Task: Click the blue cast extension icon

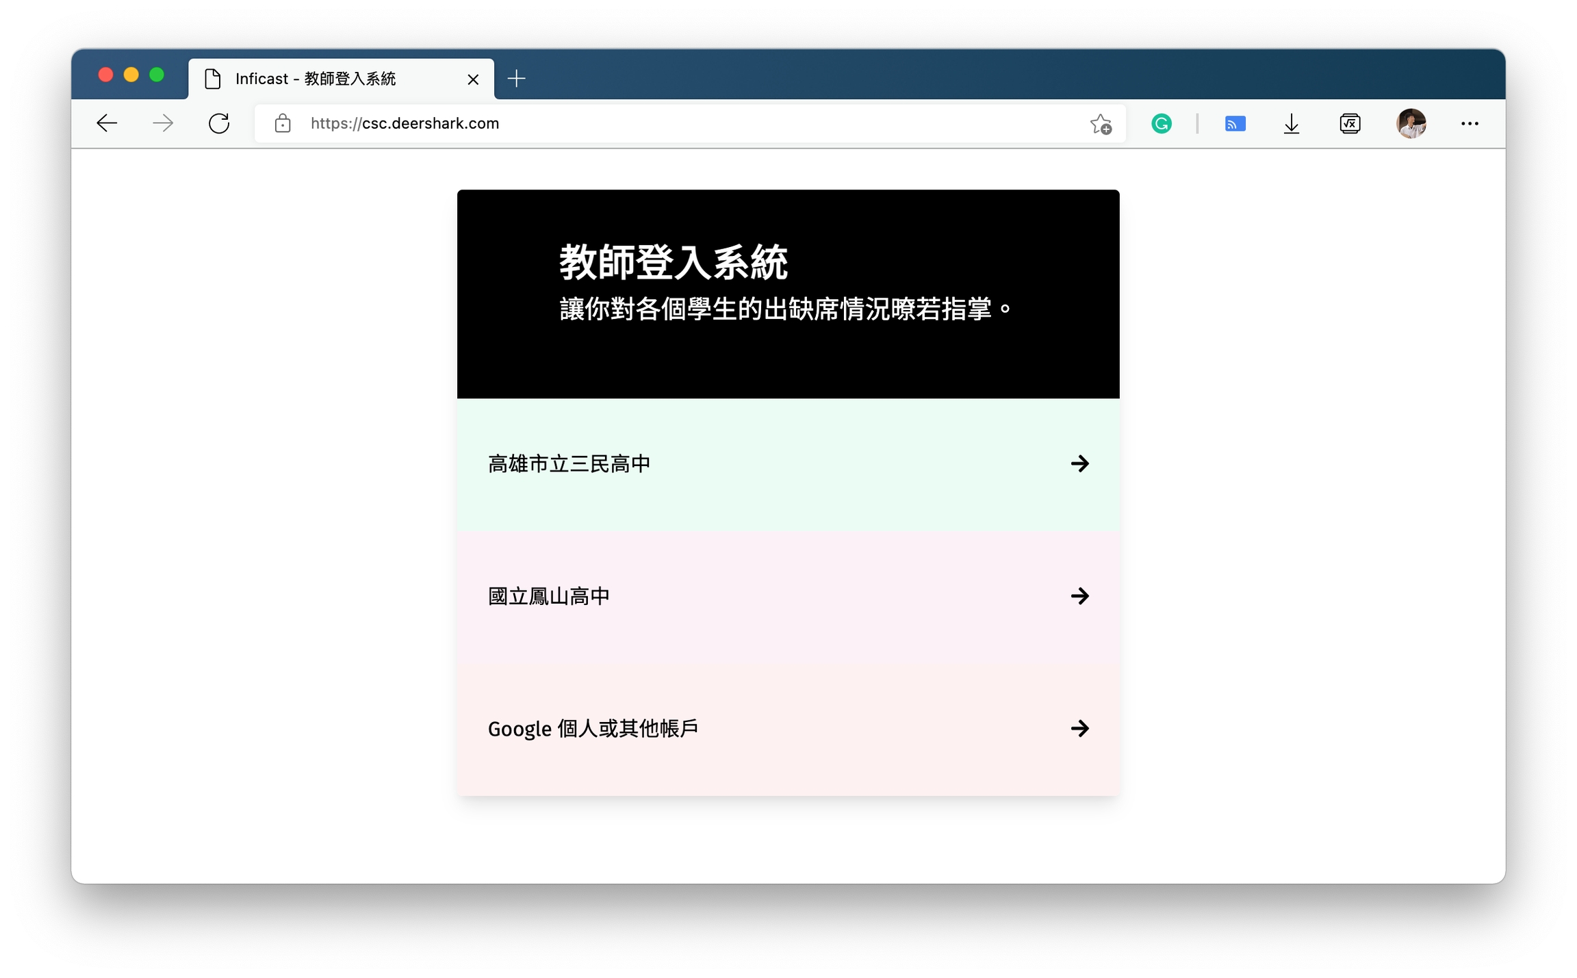Action: point(1235,124)
